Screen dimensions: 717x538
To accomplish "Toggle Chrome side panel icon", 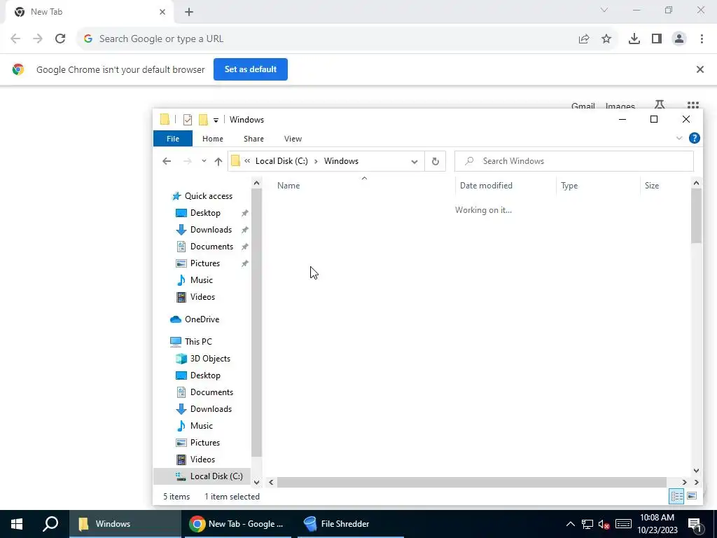I will pyautogui.click(x=657, y=39).
